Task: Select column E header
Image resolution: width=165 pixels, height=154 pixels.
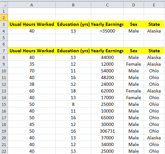Action: [154, 5]
